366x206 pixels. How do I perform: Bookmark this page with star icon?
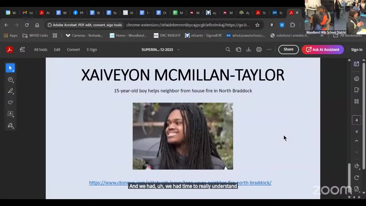click(257, 25)
